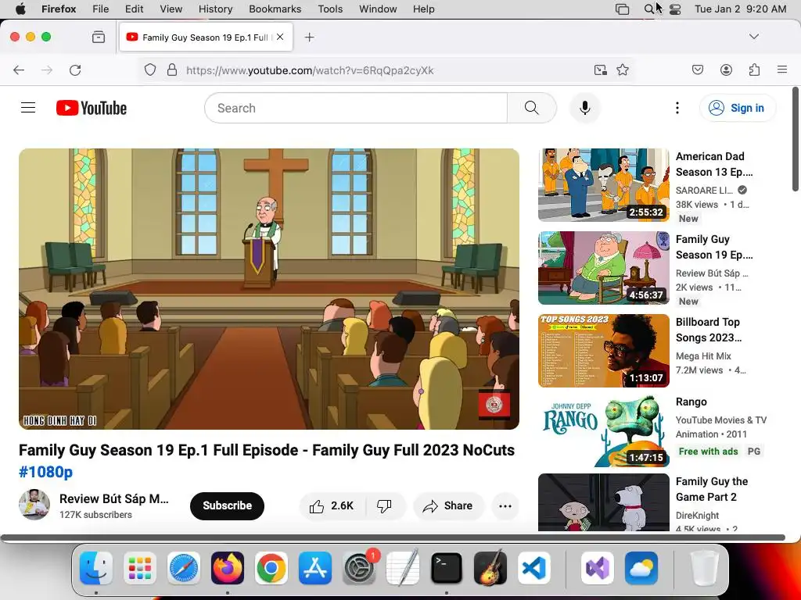Open Billboard Top Songs 2023 thumbnail
801x600 pixels.
(603, 351)
